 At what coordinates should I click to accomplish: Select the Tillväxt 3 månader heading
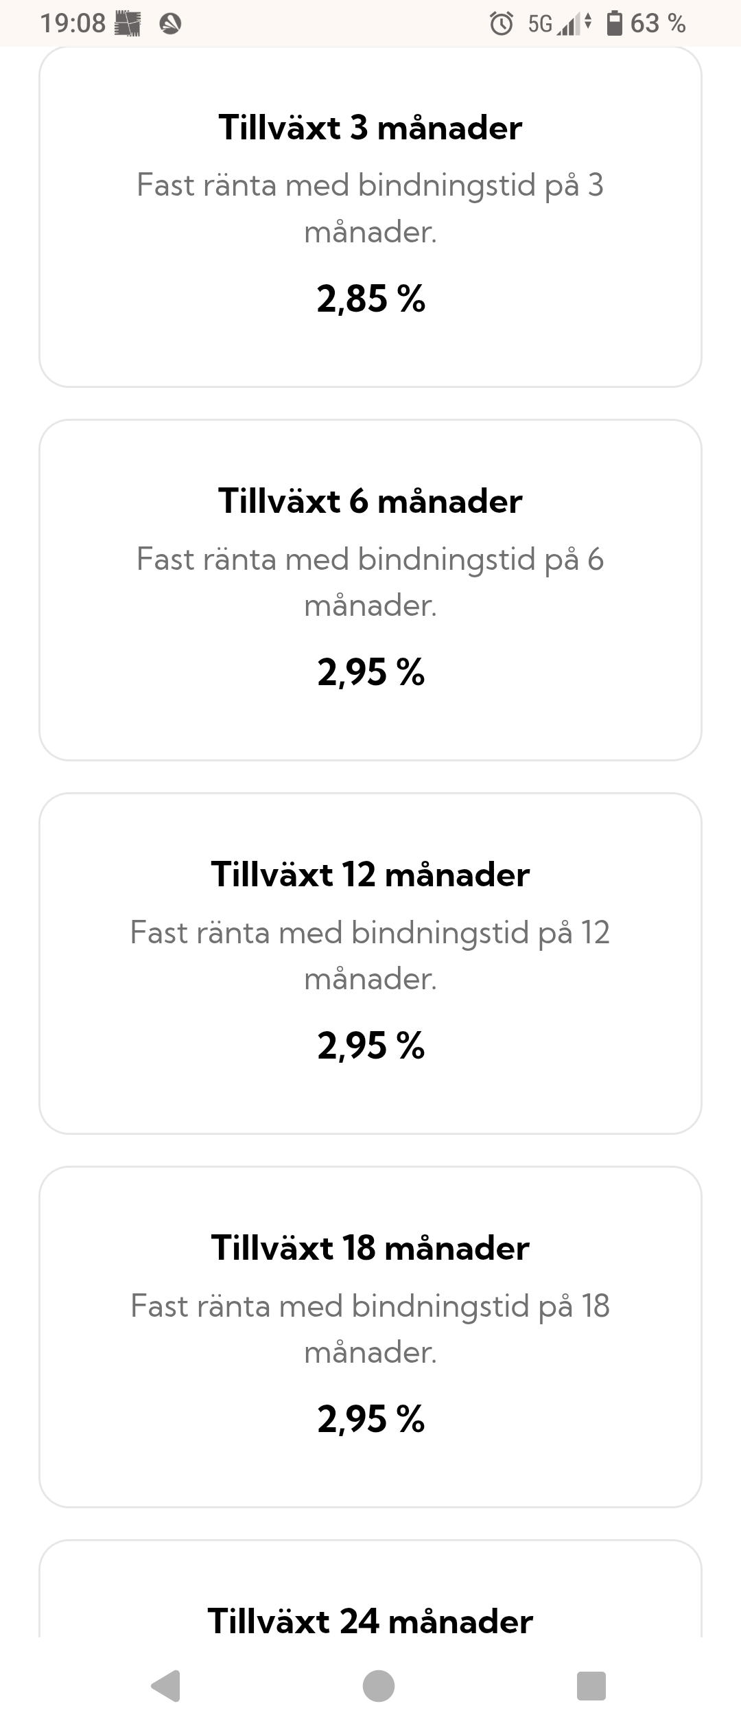pos(370,128)
